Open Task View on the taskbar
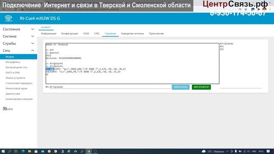This screenshot has width=274, height=154. [x=16, y=151]
